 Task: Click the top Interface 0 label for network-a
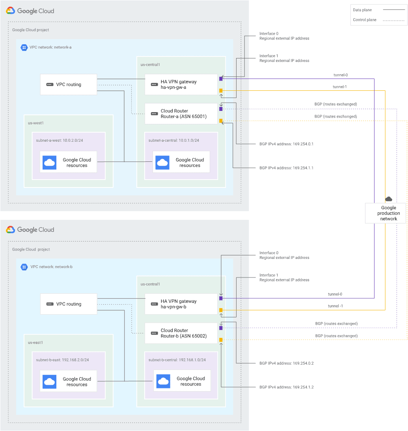(269, 34)
